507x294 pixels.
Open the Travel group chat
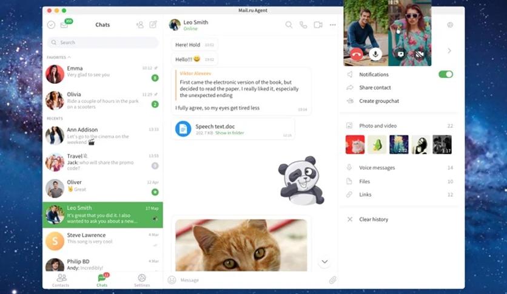tap(102, 162)
